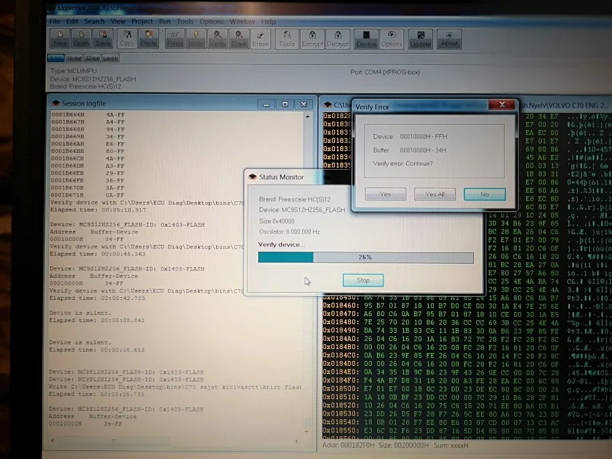This screenshot has width=612, height=459.
Task: Toggle Lo-Hi byte order
Action: [x=111, y=58]
